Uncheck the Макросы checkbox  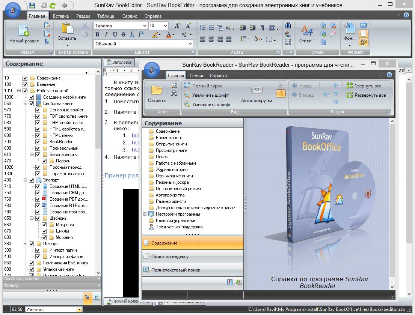(x=44, y=225)
